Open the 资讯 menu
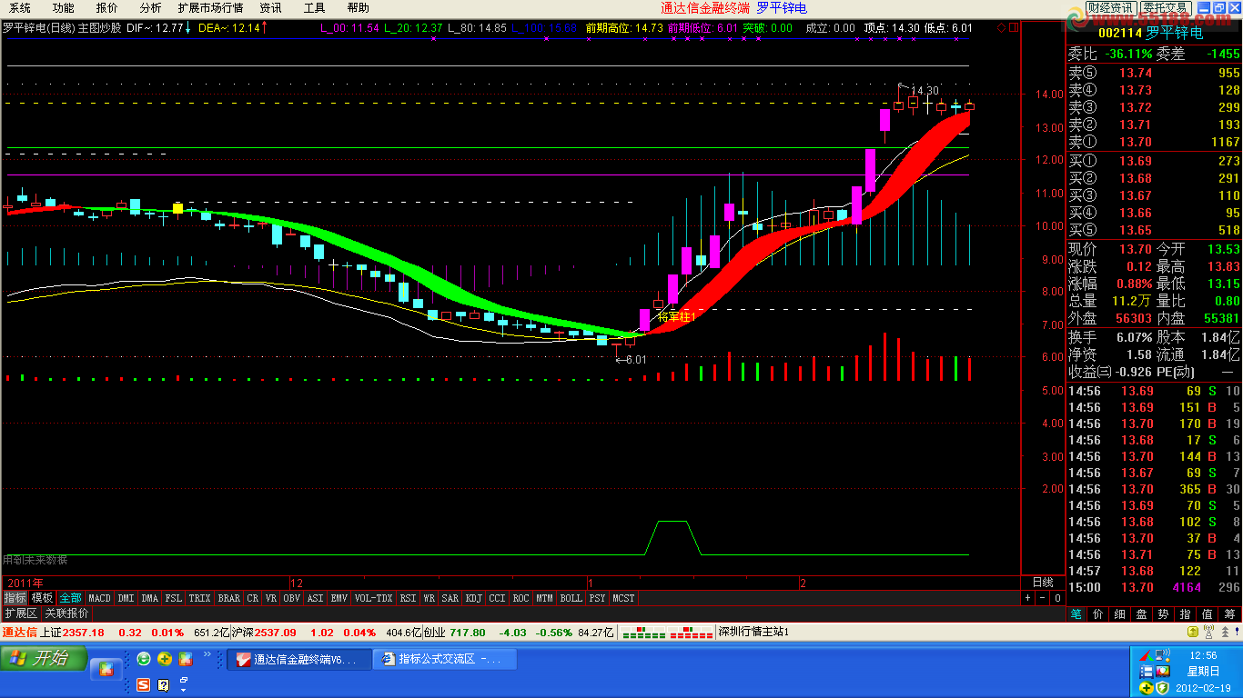This screenshot has width=1243, height=698. 270,8
